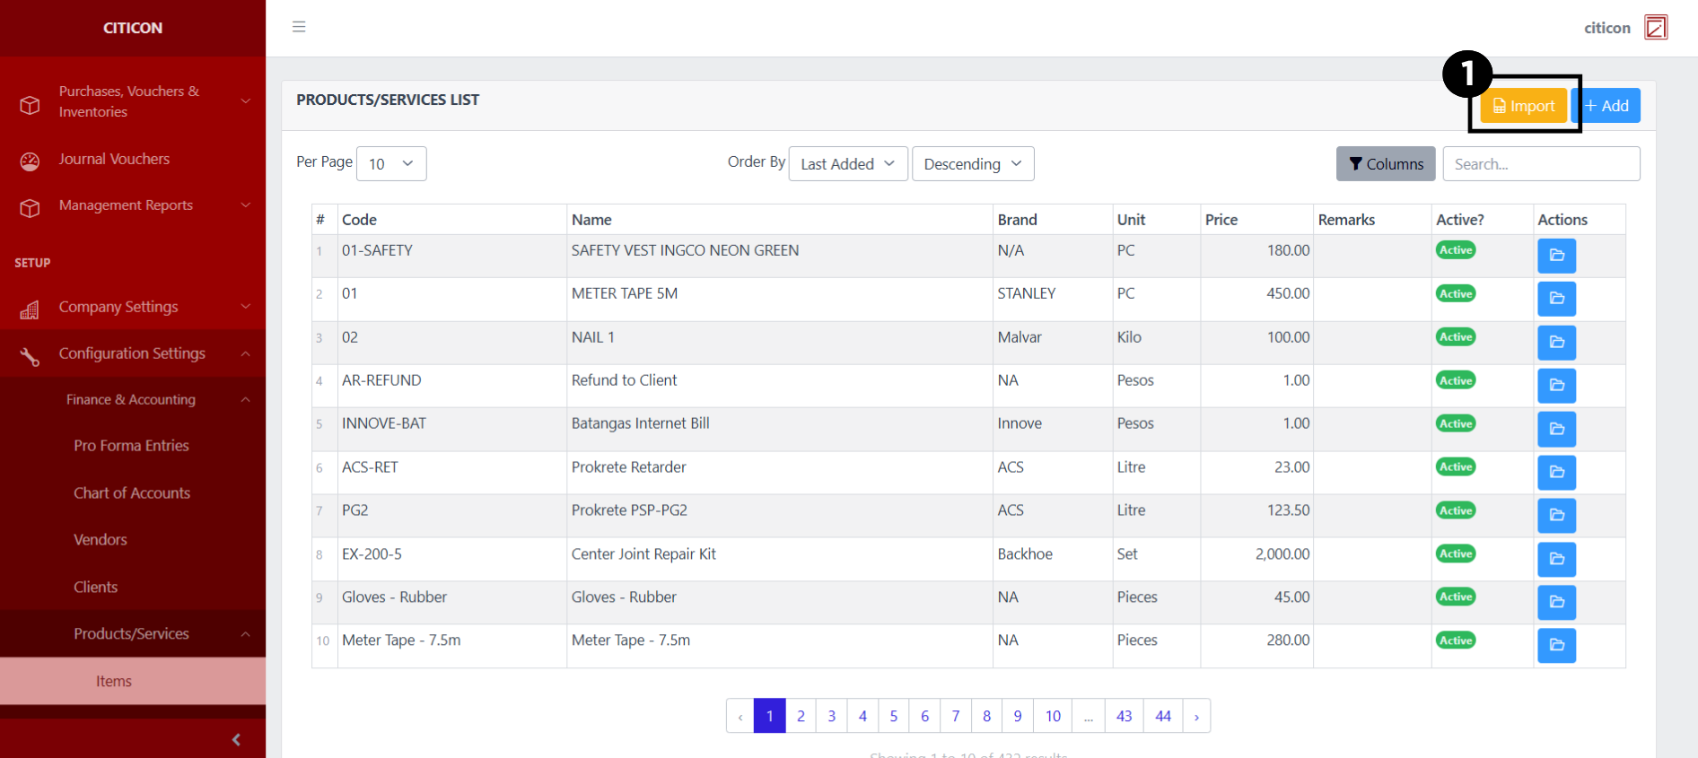Collapse Products/Services chevron
Viewport: 1698px width, 758px height.
[x=246, y=634]
